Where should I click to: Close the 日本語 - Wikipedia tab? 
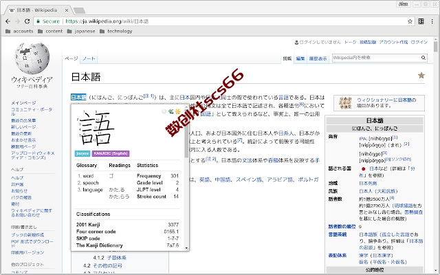[67, 10]
